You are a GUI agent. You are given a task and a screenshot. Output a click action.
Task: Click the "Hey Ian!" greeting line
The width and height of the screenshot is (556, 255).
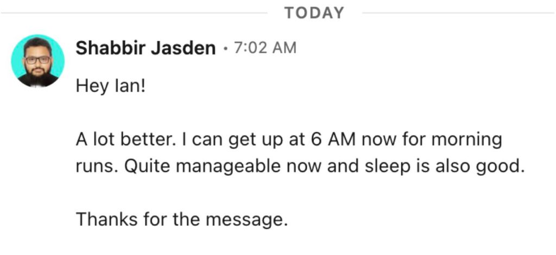point(111,86)
